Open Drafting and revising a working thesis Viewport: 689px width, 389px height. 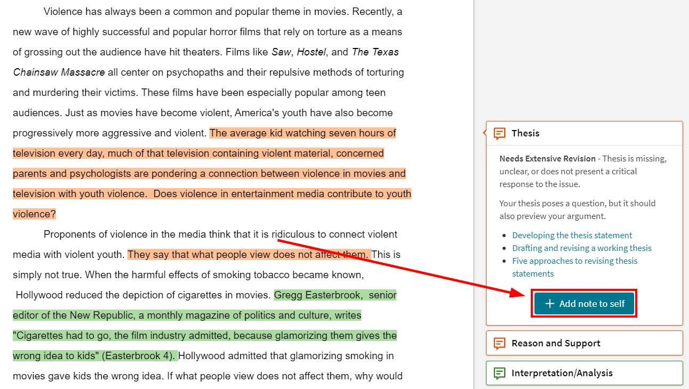tap(581, 248)
